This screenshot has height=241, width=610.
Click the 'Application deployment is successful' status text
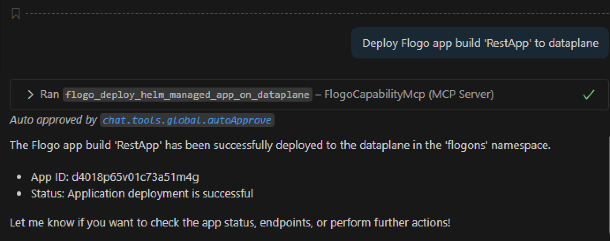click(160, 194)
